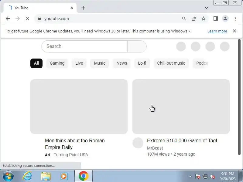
Task: Go back using the browser back arrow
Action: 8,19
